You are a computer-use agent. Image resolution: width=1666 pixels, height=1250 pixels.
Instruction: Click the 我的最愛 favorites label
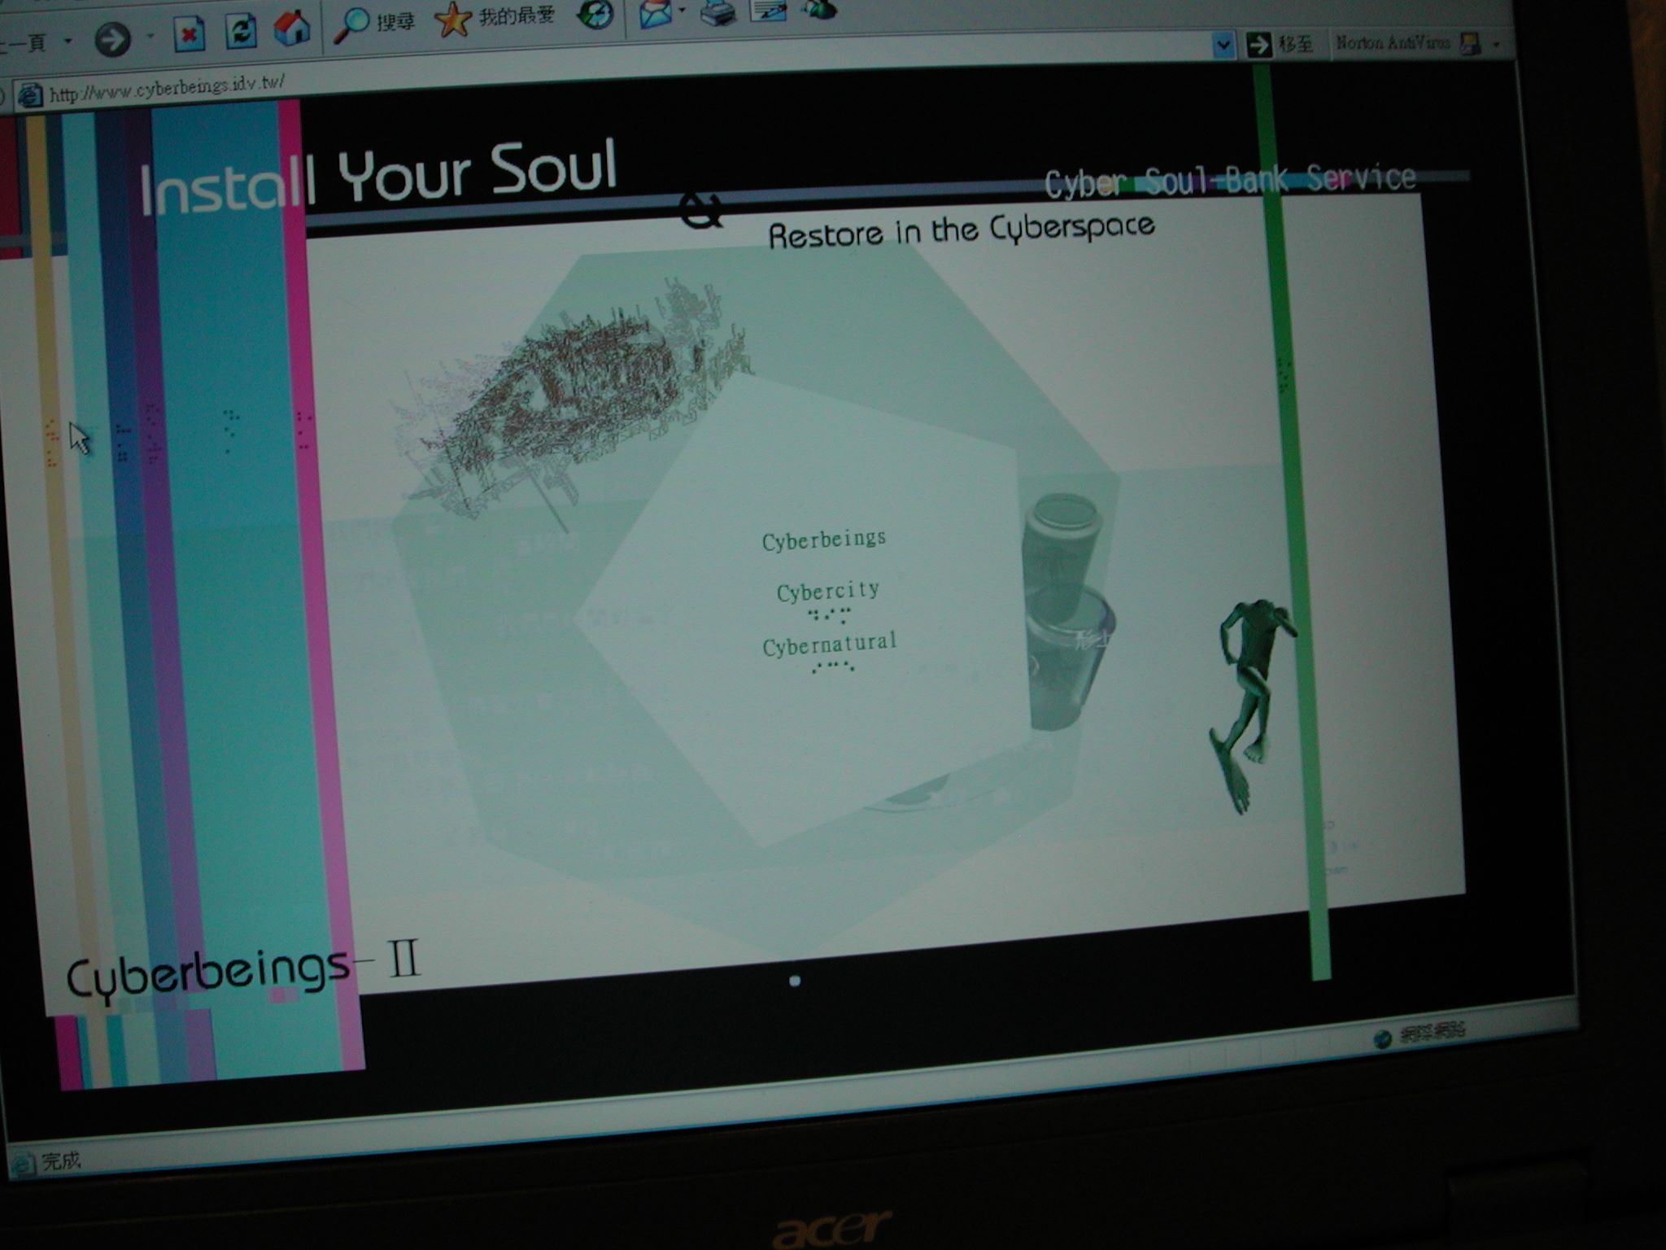[516, 15]
